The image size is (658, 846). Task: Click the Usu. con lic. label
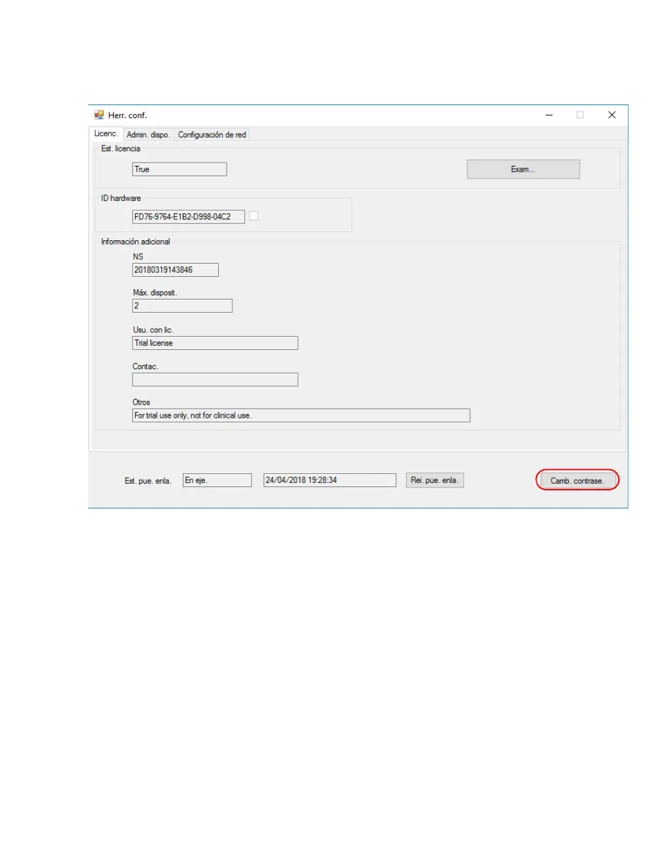point(153,330)
